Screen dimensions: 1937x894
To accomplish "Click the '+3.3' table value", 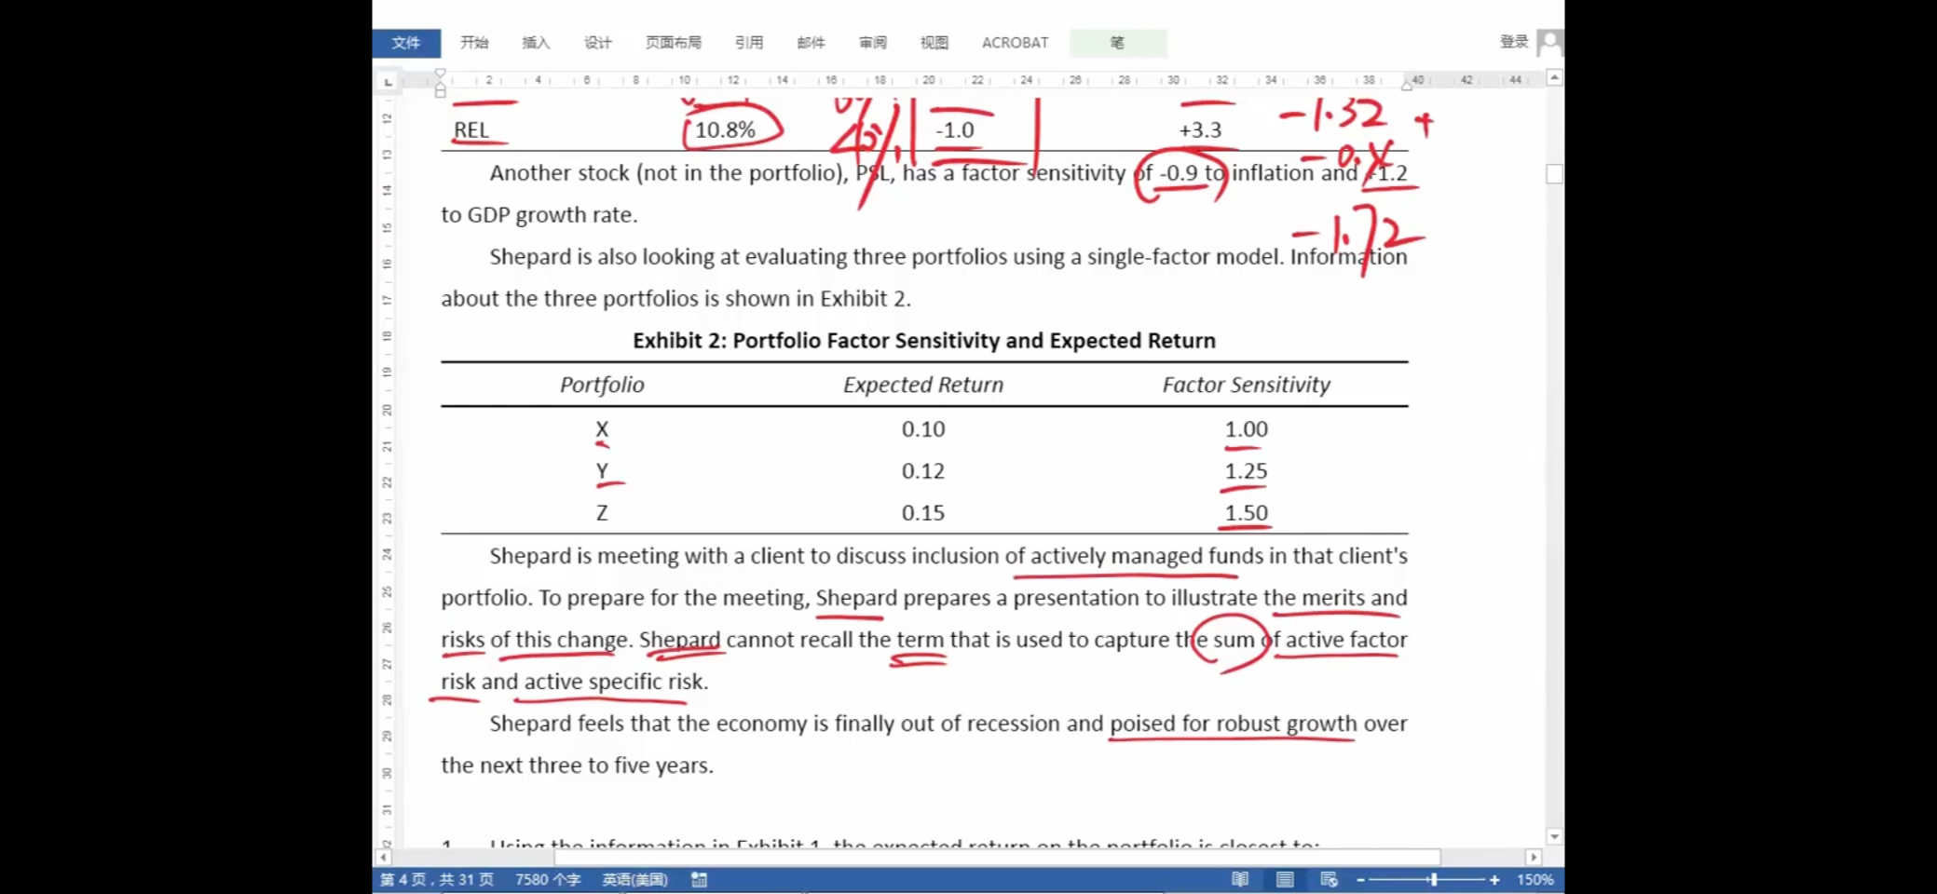I will pyautogui.click(x=1200, y=130).
